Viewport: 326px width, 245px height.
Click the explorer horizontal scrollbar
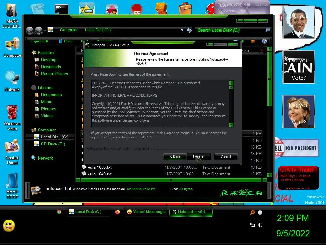pyautogui.click(x=171, y=180)
